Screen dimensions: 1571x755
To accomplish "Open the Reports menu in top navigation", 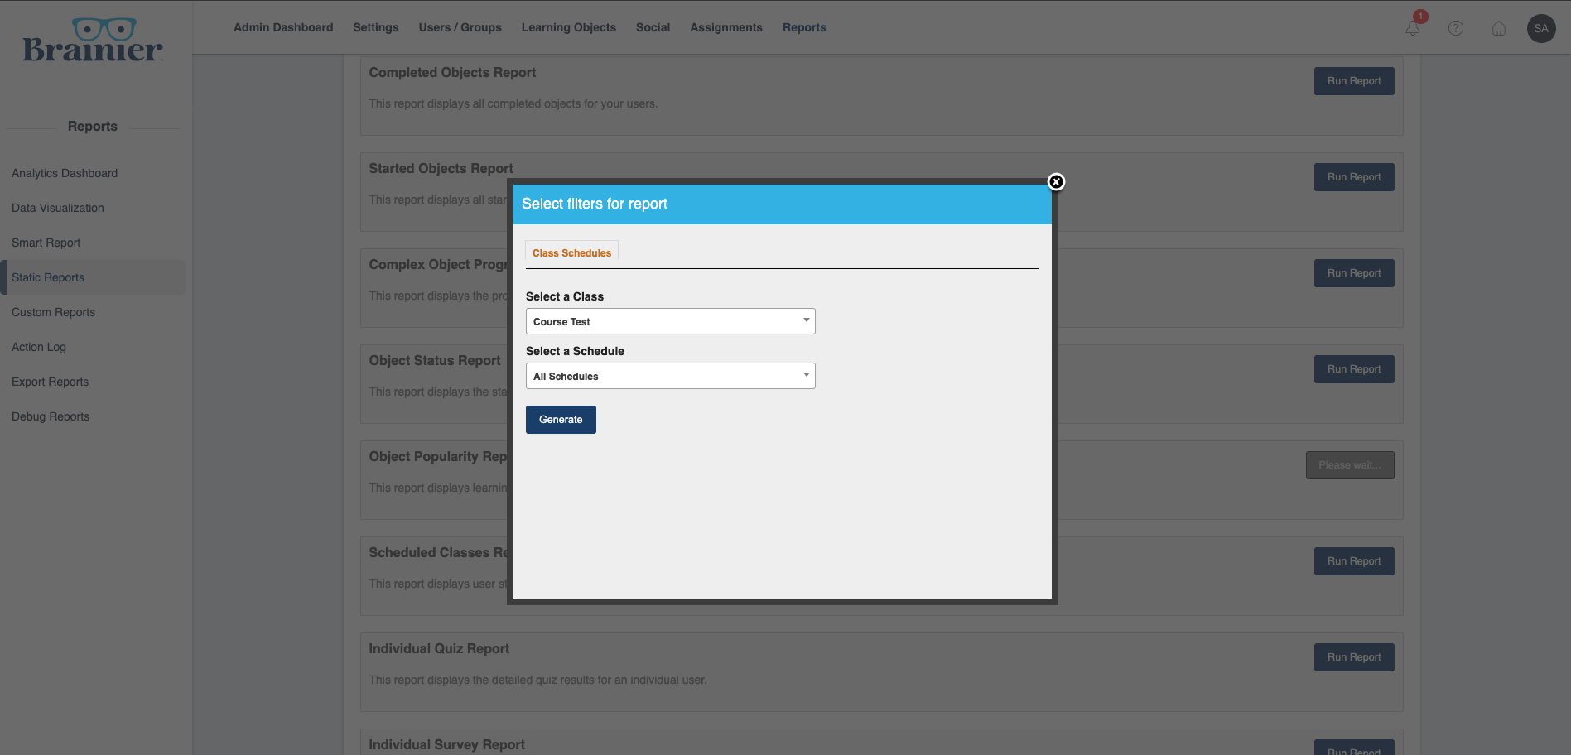I will pyautogui.click(x=804, y=27).
